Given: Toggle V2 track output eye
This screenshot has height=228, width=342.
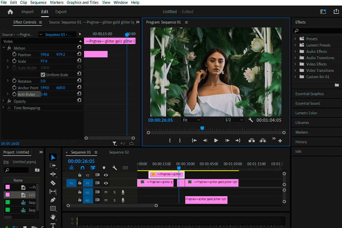Looking at the screenshot, I should pyautogui.click(x=106, y=175).
